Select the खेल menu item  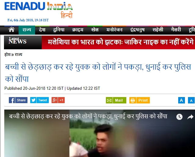click(x=95, y=30)
